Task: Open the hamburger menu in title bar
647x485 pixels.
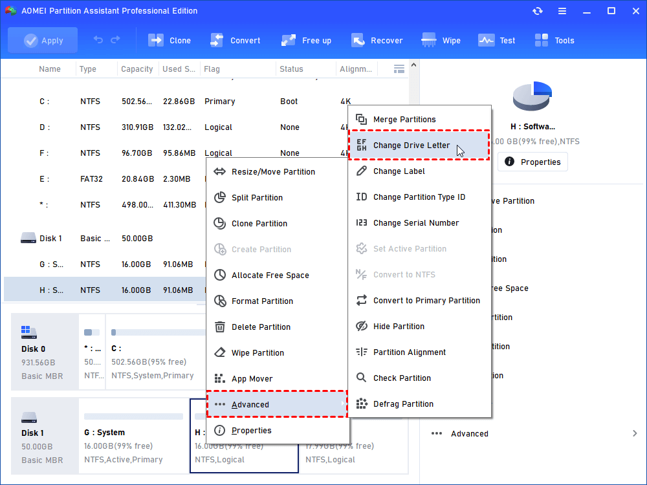Action: click(x=562, y=11)
